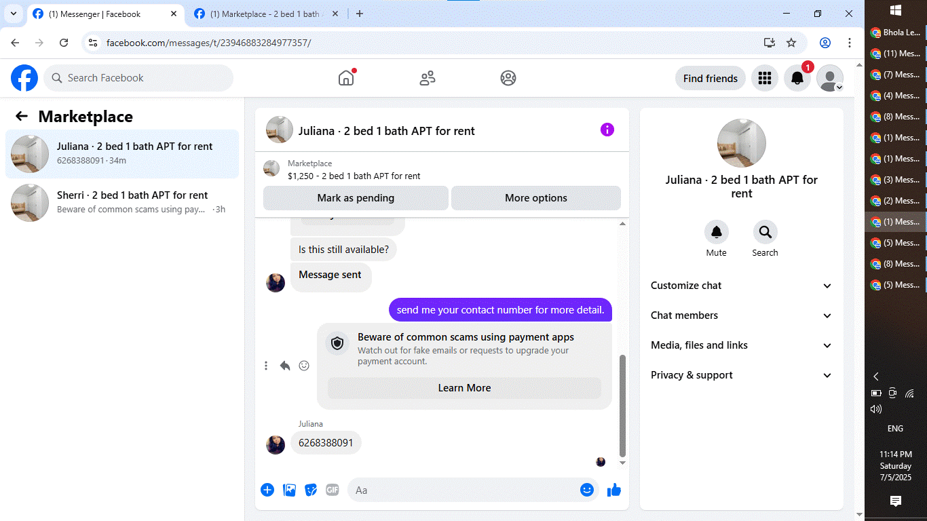The height and width of the screenshot is (521, 927).
Task: Open Windows Start button
Action: (x=896, y=10)
